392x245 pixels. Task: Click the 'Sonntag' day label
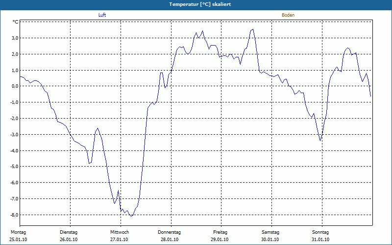click(320, 232)
